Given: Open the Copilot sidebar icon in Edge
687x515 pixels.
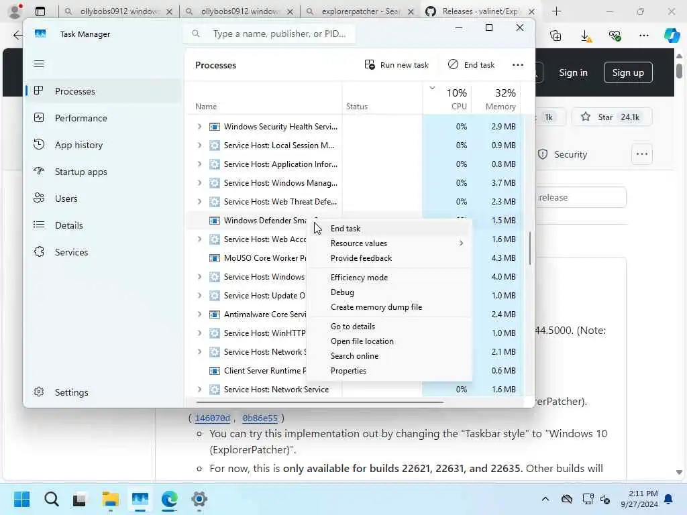Looking at the screenshot, I should click(x=672, y=35).
